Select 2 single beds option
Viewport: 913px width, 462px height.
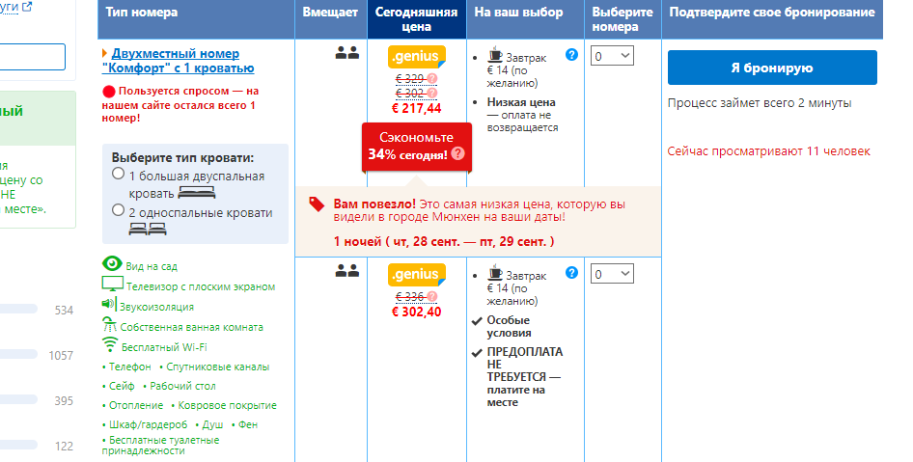pos(118,209)
